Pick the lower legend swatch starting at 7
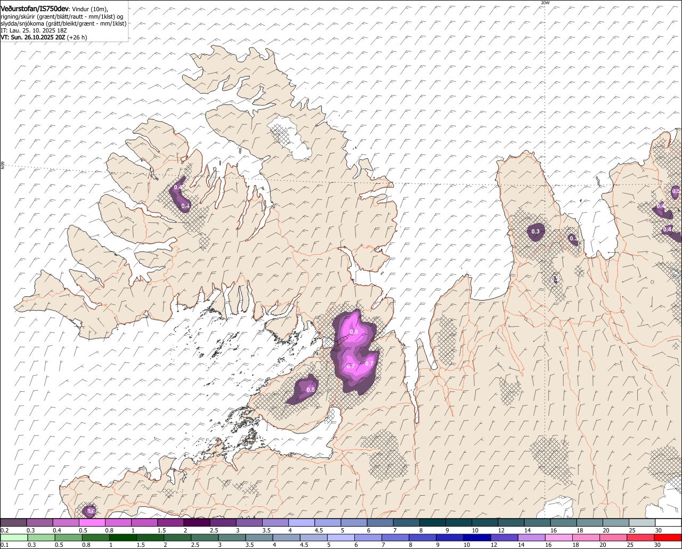 click(395, 538)
